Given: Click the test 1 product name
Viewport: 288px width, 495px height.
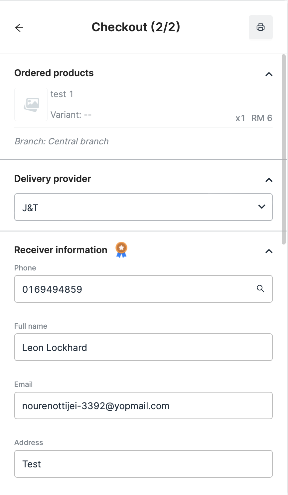Looking at the screenshot, I should (62, 94).
